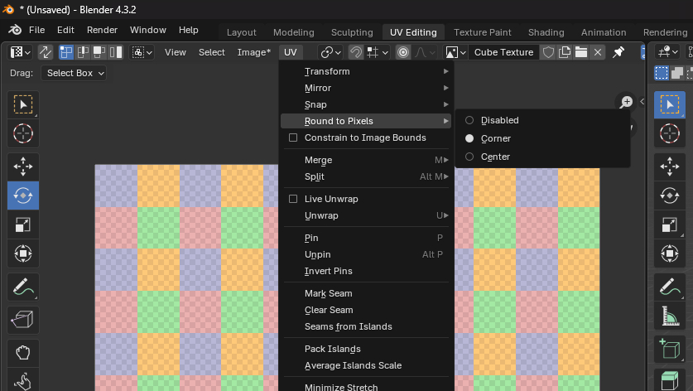Open the Select Box drag dropdown
The width and height of the screenshot is (693, 391).
pyautogui.click(x=75, y=73)
